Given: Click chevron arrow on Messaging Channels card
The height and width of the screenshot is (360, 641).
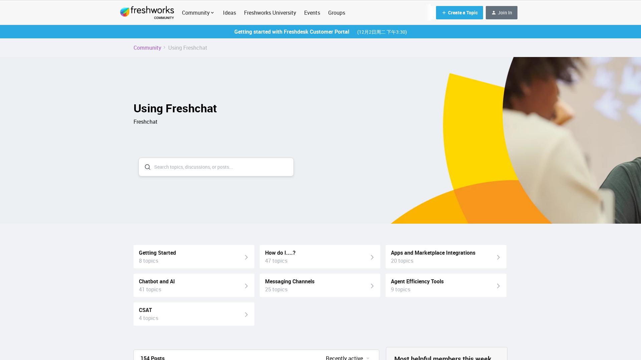Looking at the screenshot, I should [x=372, y=286].
